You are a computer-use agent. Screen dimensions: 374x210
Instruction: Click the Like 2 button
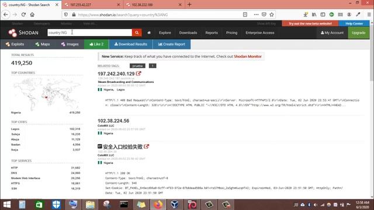tap(96, 44)
